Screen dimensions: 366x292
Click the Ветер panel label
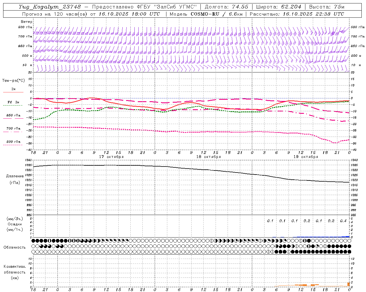click(x=27, y=22)
